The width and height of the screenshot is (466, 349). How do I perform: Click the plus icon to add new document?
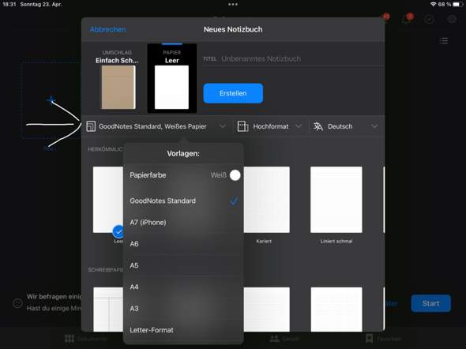51,99
